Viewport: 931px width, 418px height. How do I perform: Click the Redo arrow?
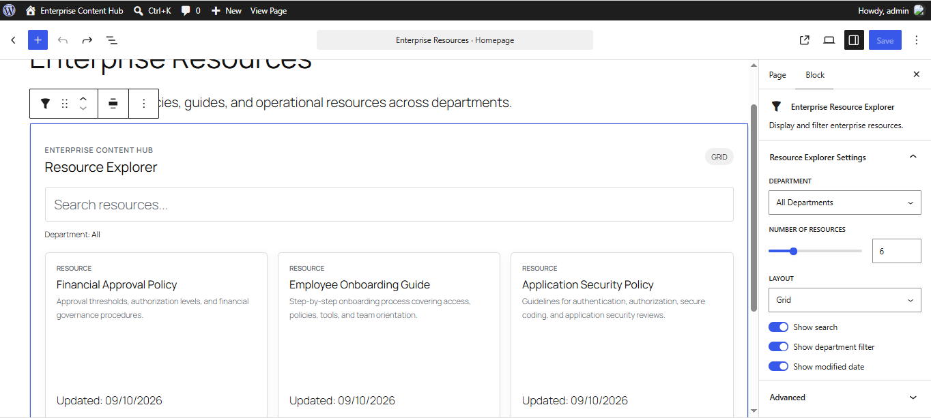[x=87, y=40]
